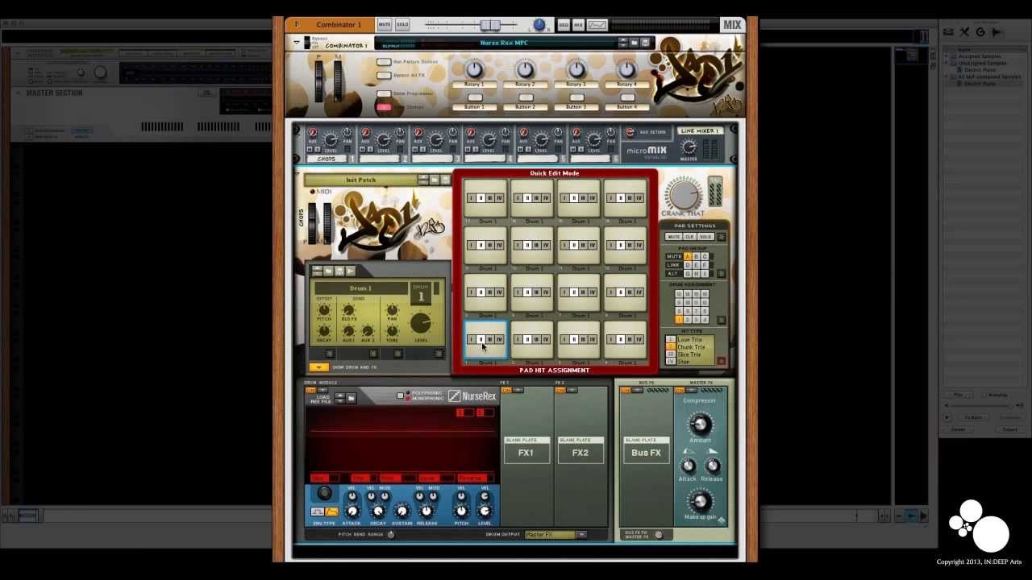Click the Drum 1 Tone knob
This screenshot has width=1032, height=580.
pyautogui.click(x=392, y=331)
